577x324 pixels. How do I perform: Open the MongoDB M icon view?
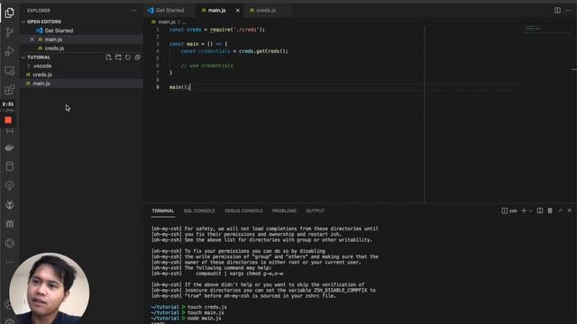[x=10, y=224]
